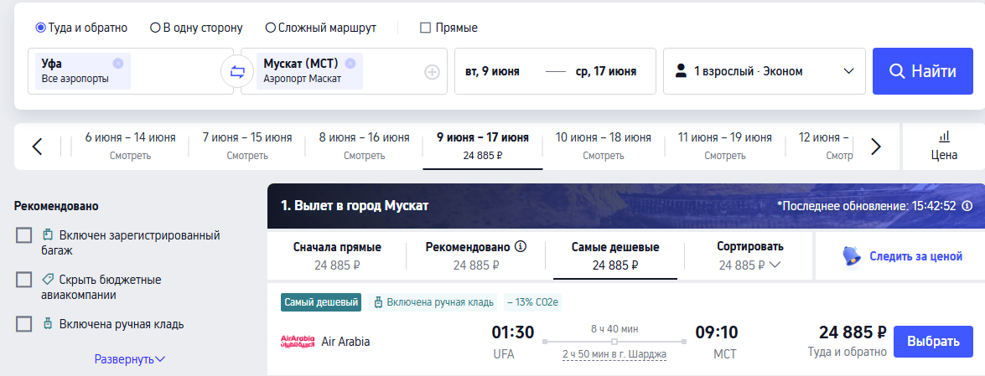Choose the Сложный маршрут radio button
Viewport: 985px width, 376px height.
(x=270, y=28)
